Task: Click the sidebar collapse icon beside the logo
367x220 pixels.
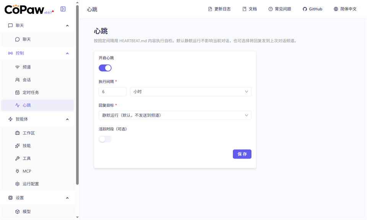Action: click(x=63, y=9)
